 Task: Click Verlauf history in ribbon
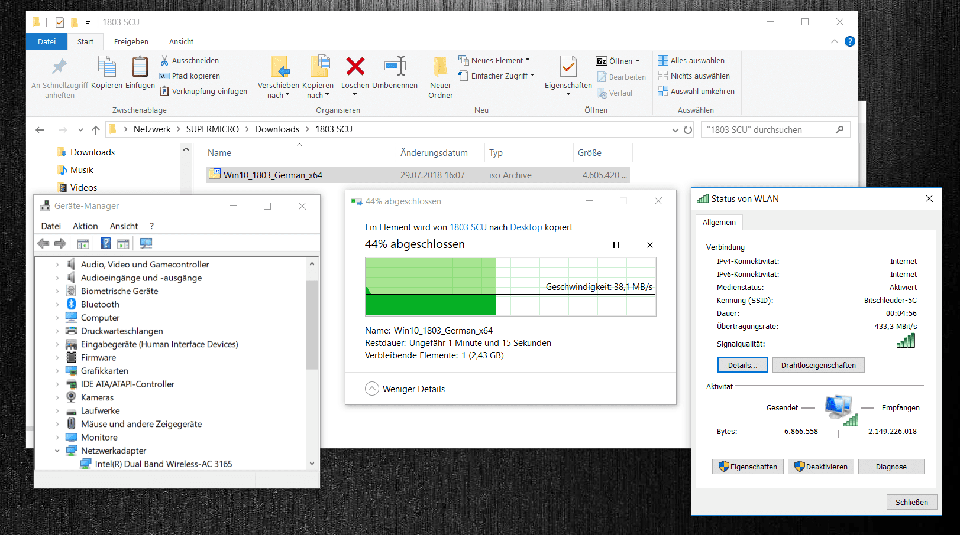[615, 93]
